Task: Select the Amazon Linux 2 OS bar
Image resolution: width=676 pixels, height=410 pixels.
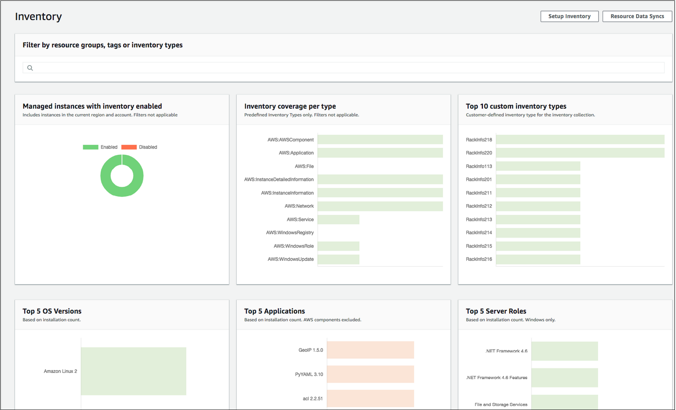Action: point(133,371)
